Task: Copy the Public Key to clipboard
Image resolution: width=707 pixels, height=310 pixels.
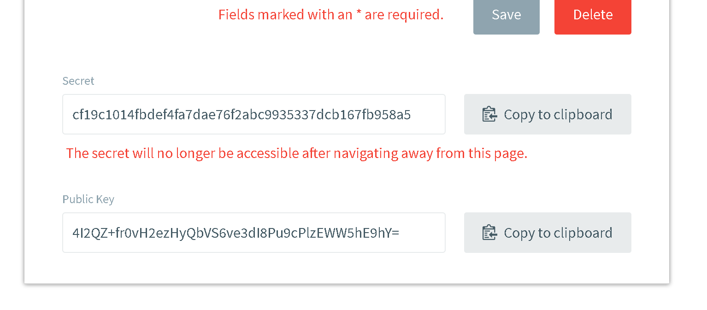Action: [x=547, y=233]
